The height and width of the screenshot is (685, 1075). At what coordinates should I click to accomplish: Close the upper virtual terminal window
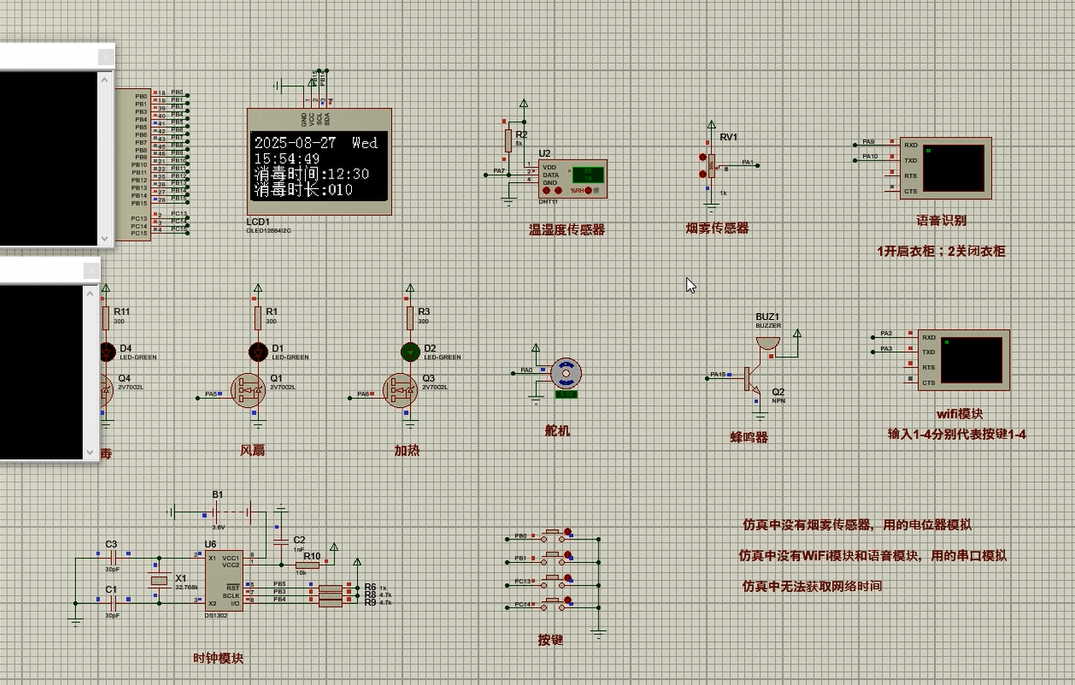[105, 58]
